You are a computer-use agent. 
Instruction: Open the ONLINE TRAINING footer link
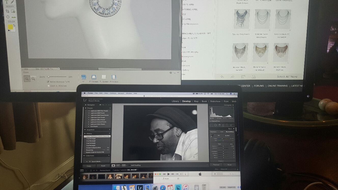pyautogui.click(x=278, y=86)
